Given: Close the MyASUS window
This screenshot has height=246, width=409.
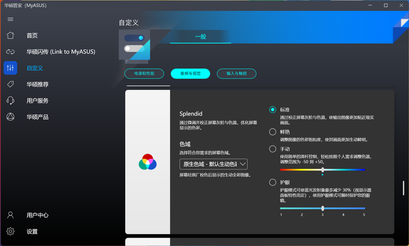Looking at the screenshot, I should (401, 6).
